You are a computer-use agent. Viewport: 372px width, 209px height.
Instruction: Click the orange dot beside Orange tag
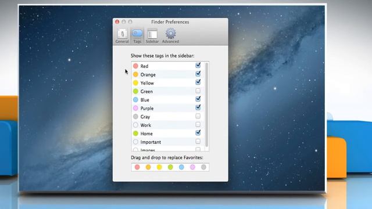coord(135,74)
